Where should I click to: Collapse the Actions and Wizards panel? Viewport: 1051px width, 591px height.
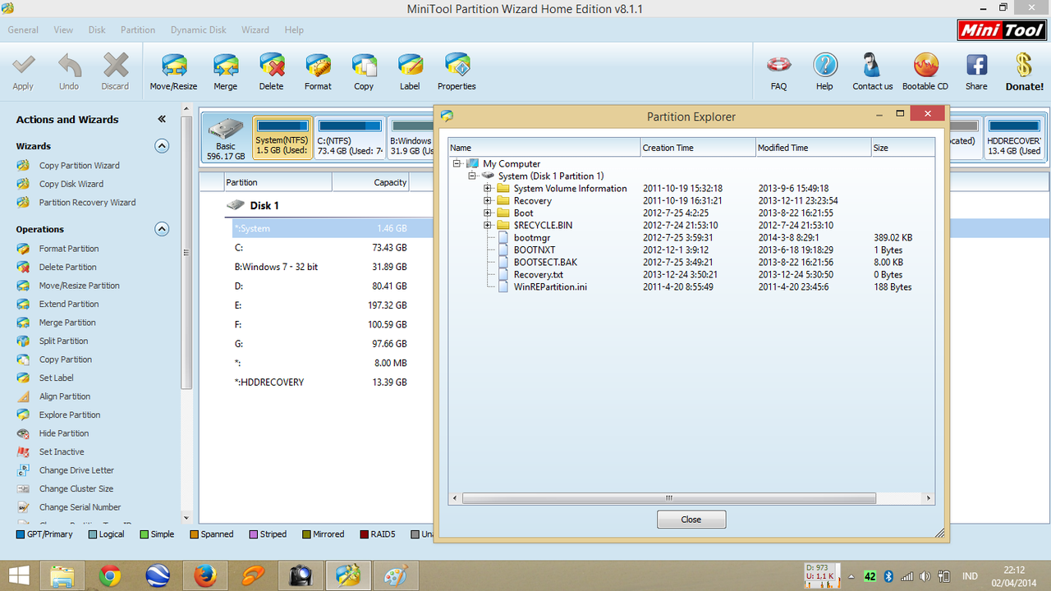(x=162, y=119)
